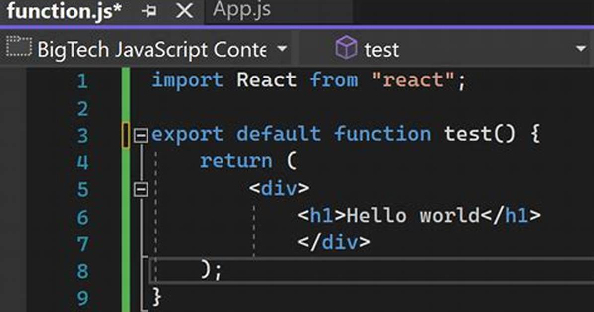Open the test member dropdown

(581, 49)
